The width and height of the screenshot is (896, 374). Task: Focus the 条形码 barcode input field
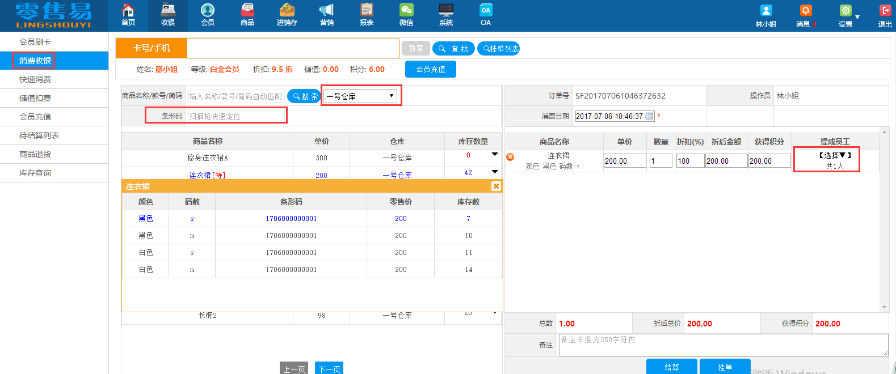pos(236,116)
